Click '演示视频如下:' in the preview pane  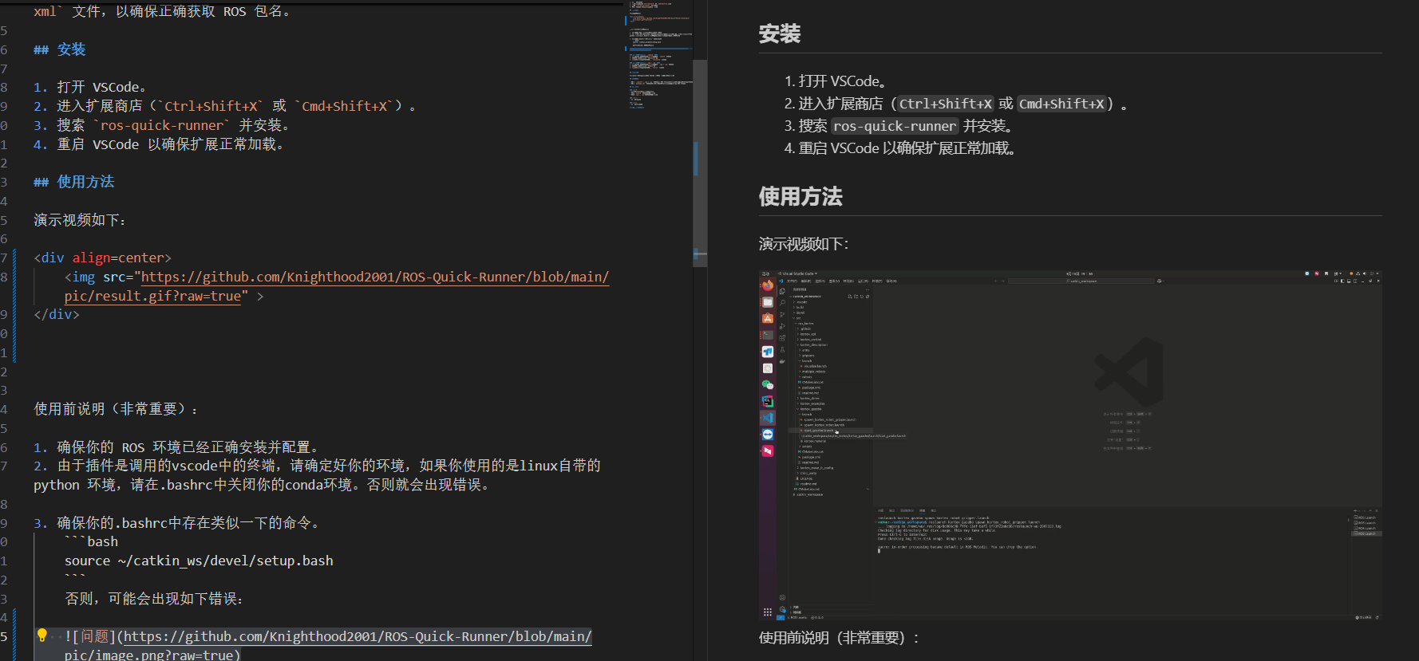[x=804, y=244]
